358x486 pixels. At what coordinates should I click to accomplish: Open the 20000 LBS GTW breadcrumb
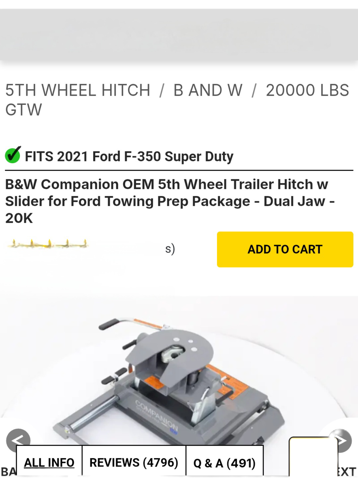tap(177, 100)
